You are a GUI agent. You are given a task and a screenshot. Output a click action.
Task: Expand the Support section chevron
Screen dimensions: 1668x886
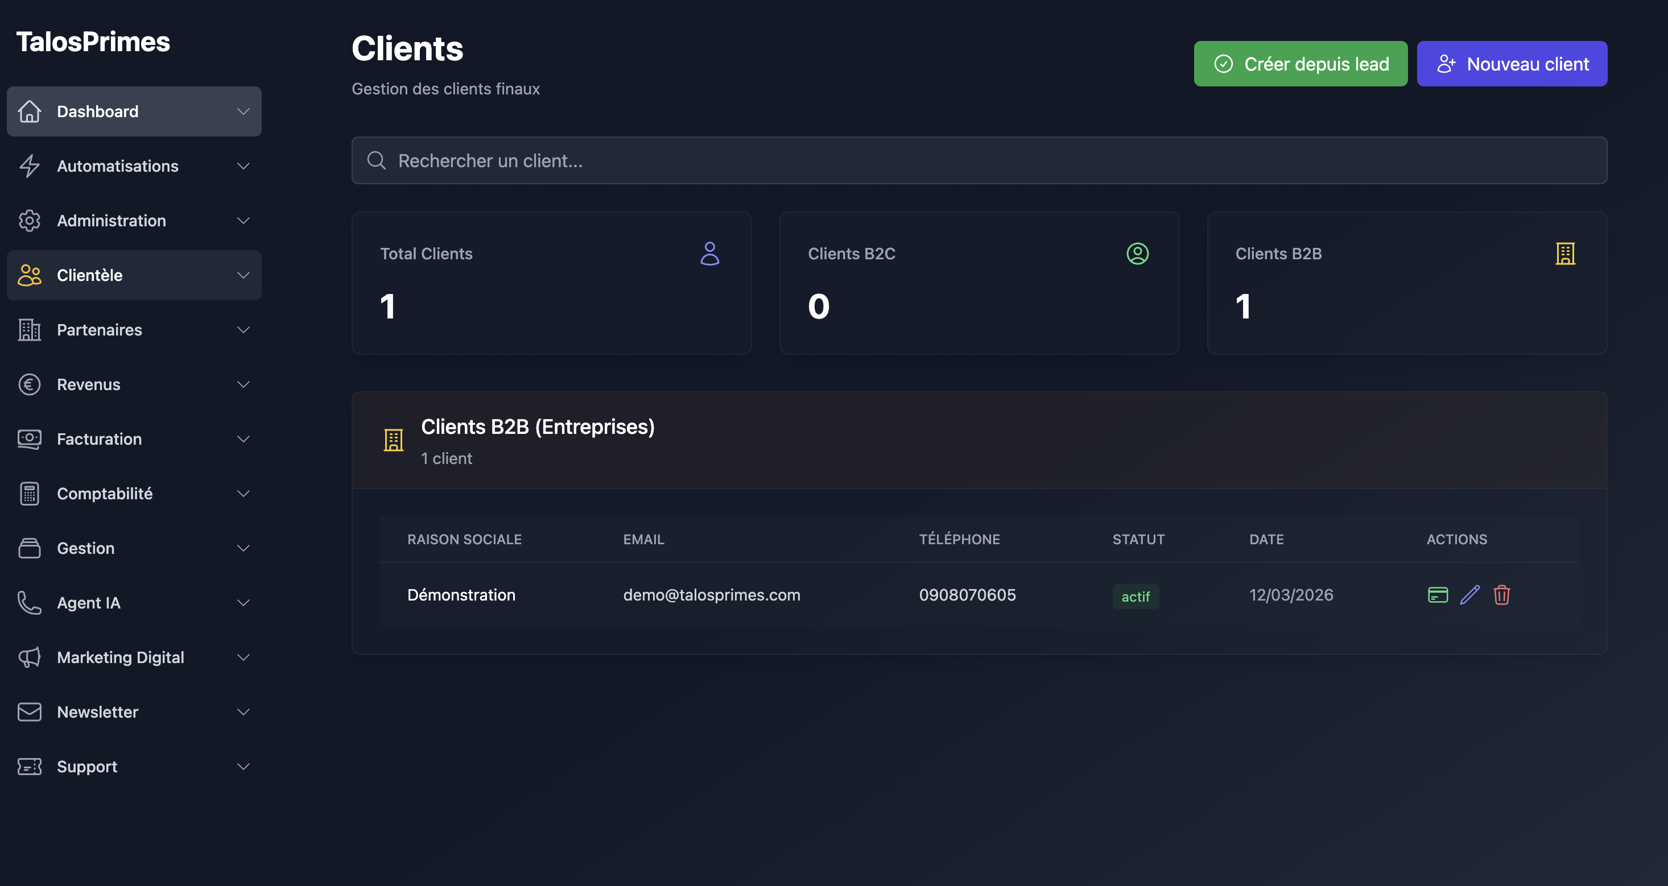pyautogui.click(x=243, y=766)
